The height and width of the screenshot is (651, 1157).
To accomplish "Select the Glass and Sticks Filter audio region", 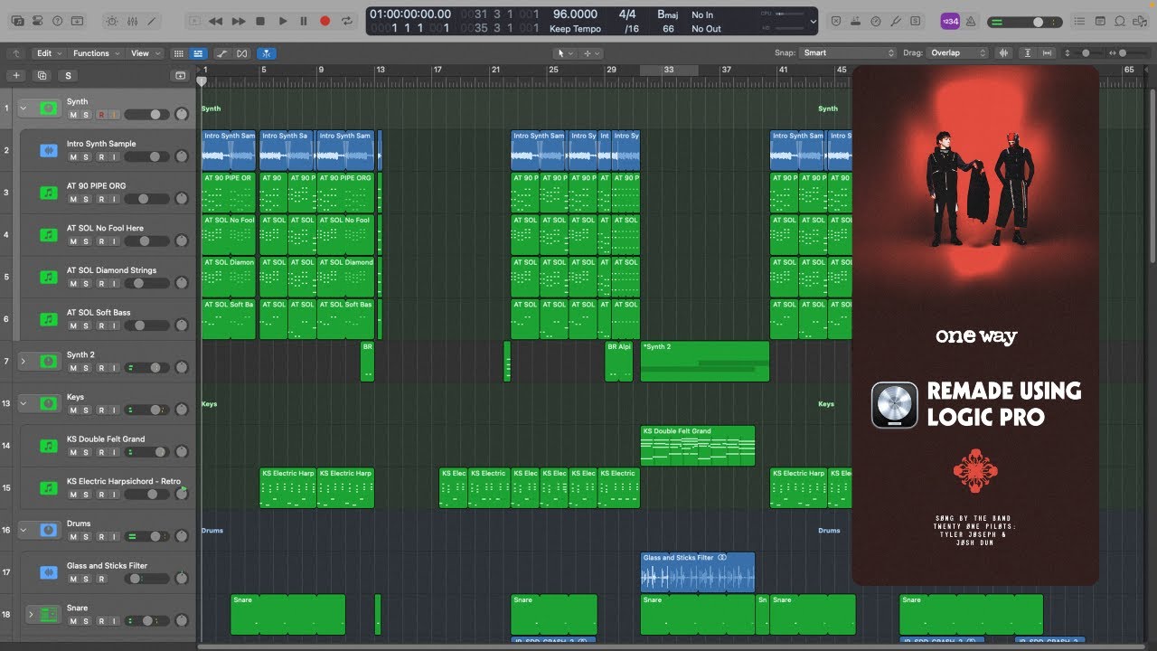I will coord(698,572).
